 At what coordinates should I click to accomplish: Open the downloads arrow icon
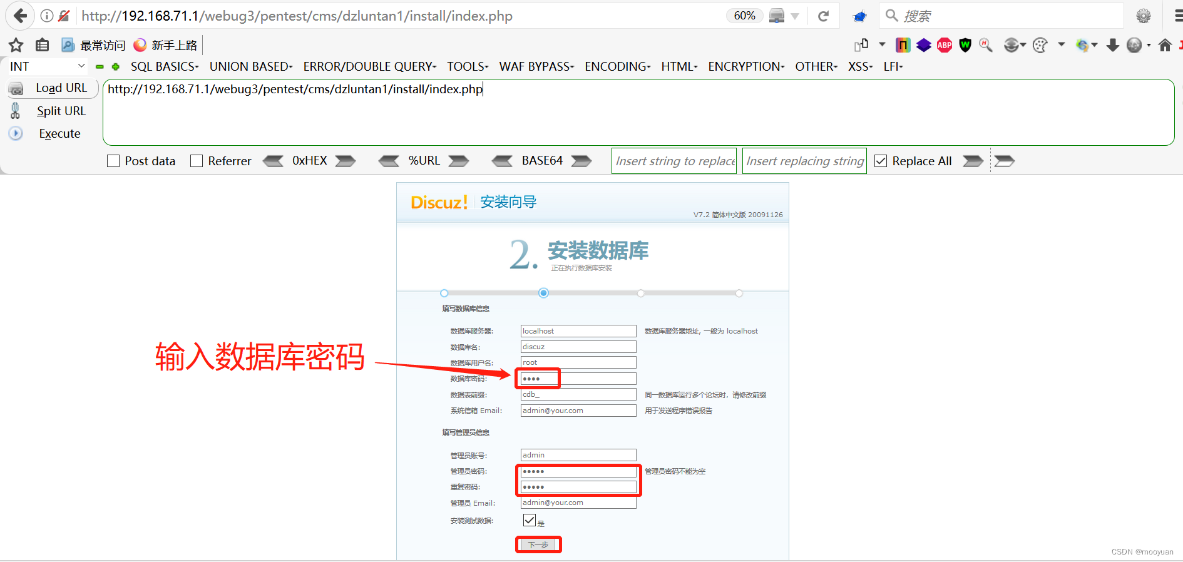tap(1113, 45)
